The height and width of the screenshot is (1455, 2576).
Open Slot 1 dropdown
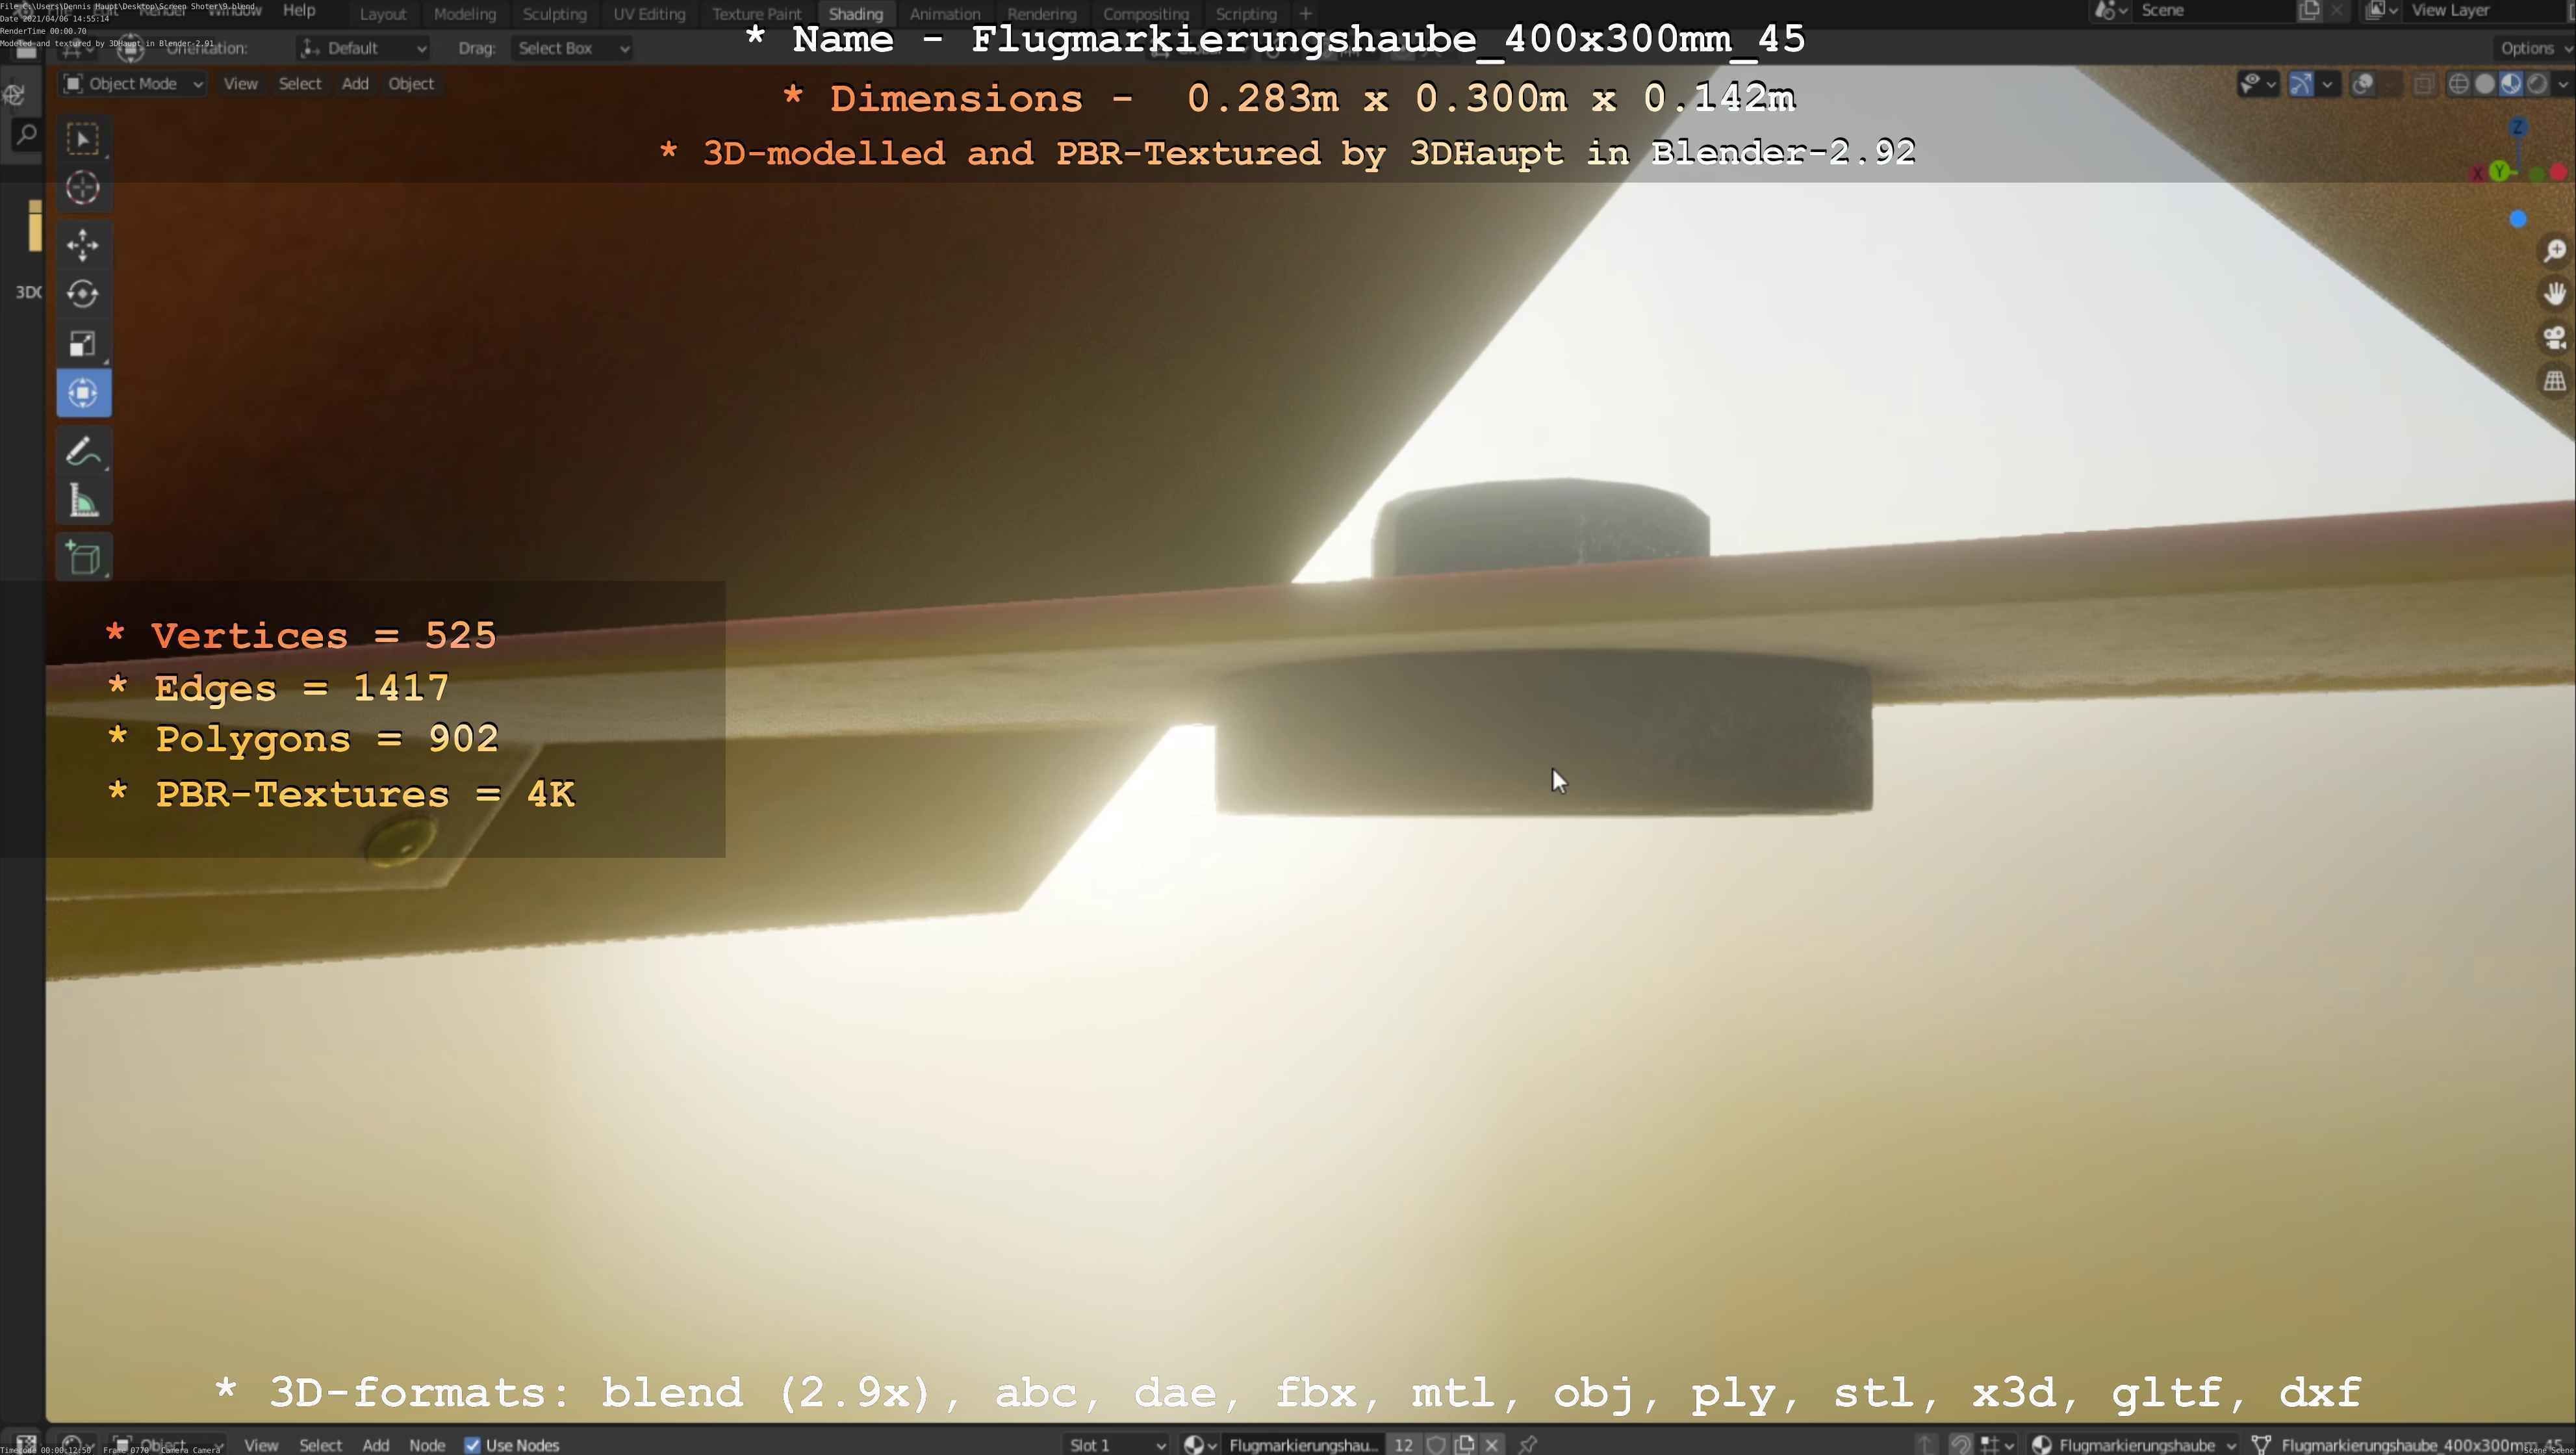(x=1116, y=1444)
